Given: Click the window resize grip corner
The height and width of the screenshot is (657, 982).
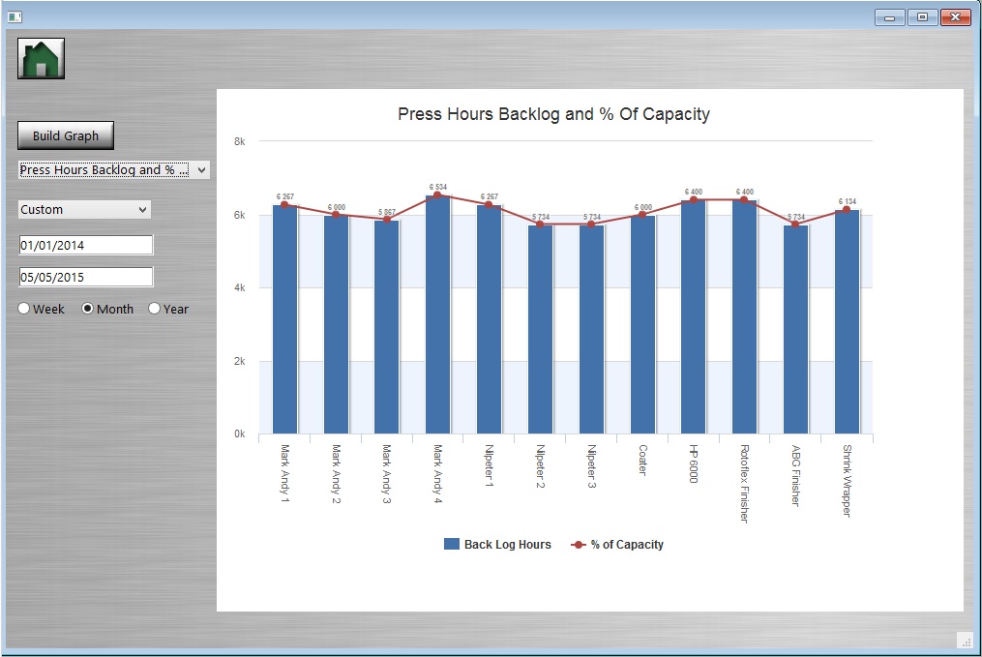Looking at the screenshot, I should pyautogui.click(x=965, y=641).
